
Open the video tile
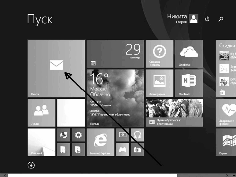pos(123,135)
